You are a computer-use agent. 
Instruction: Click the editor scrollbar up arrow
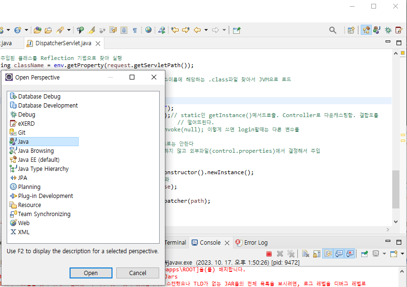coord(396,53)
